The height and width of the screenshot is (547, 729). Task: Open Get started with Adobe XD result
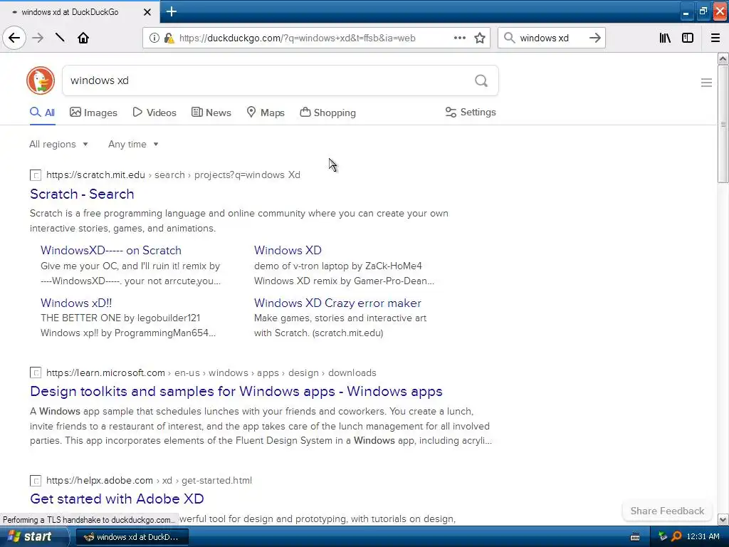[x=117, y=499]
